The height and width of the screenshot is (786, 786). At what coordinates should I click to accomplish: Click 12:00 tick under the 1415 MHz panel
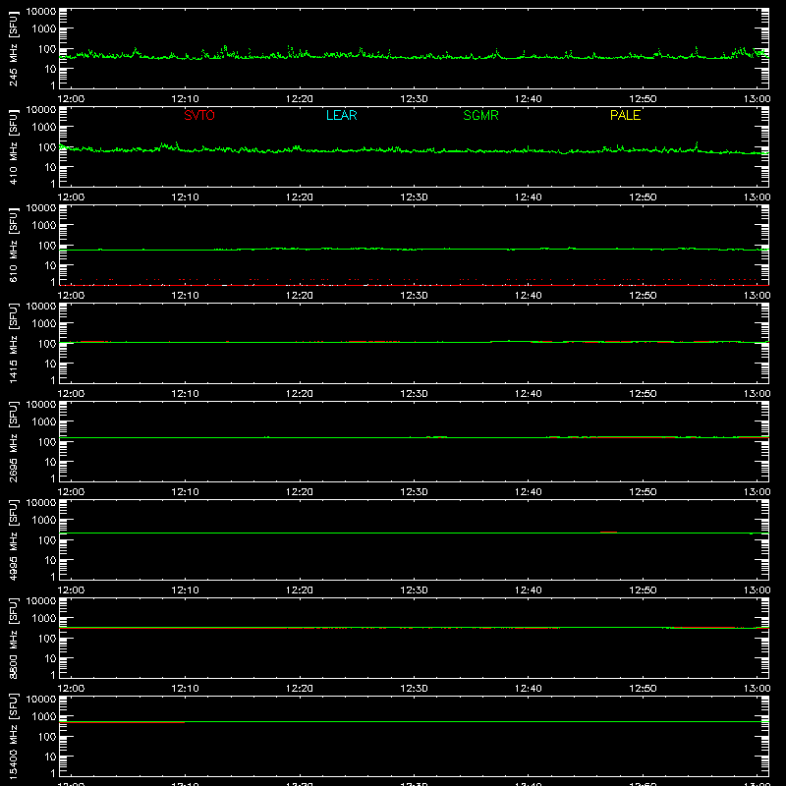coord(71,394)
